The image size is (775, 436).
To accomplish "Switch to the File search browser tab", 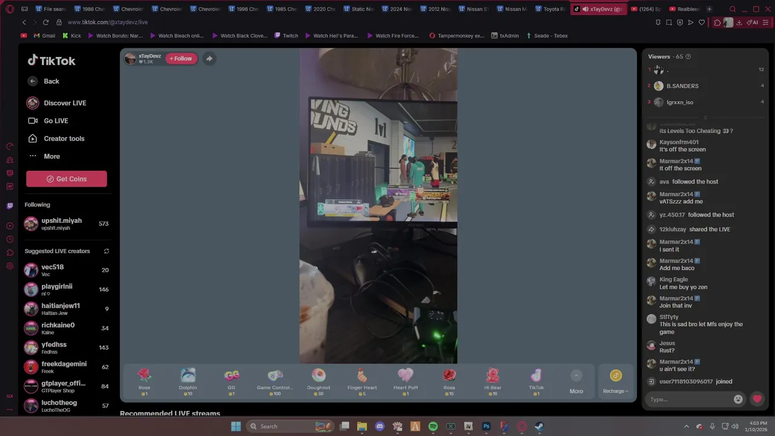I will point(51,9).
